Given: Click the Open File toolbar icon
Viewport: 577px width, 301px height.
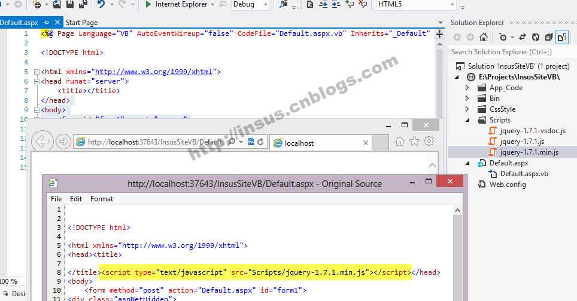Looking at the screenshot, I should pyautogui.click(x=57, y=4).
